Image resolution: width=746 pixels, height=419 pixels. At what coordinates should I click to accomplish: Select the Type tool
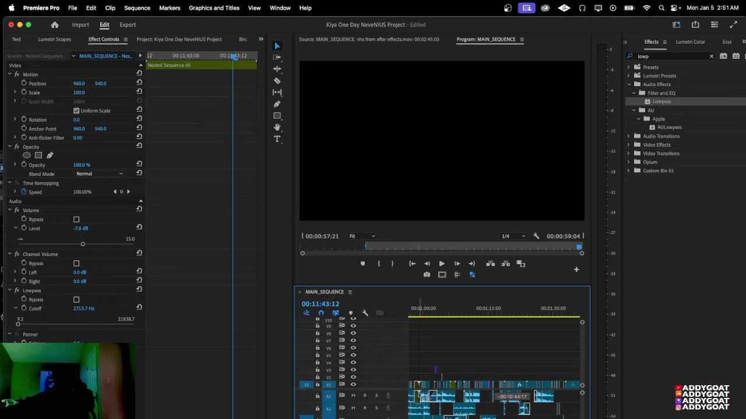coord(277,139)
